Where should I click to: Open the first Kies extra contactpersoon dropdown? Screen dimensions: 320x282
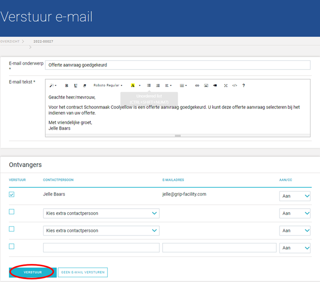pos(101,213)
